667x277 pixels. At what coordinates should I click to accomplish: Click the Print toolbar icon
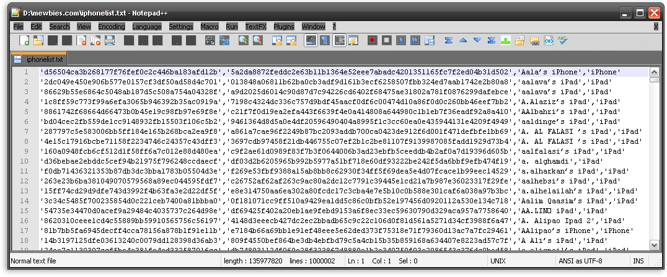coord(110,40)
